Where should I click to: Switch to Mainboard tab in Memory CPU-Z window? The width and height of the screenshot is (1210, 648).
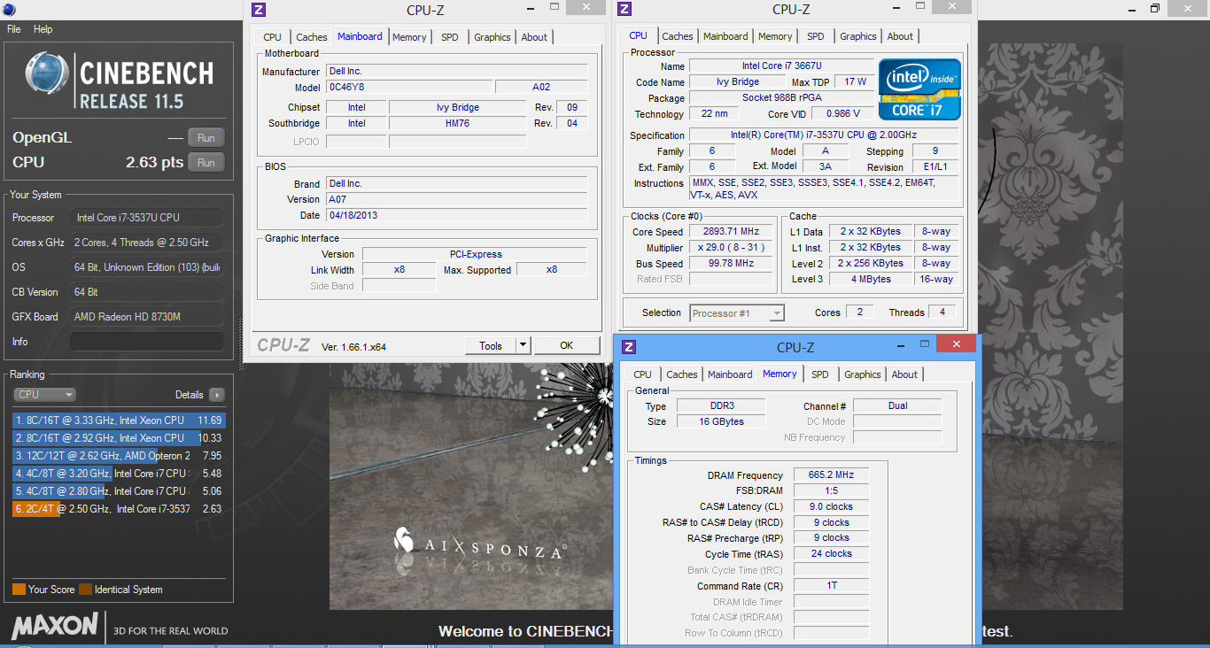point(730,374)
